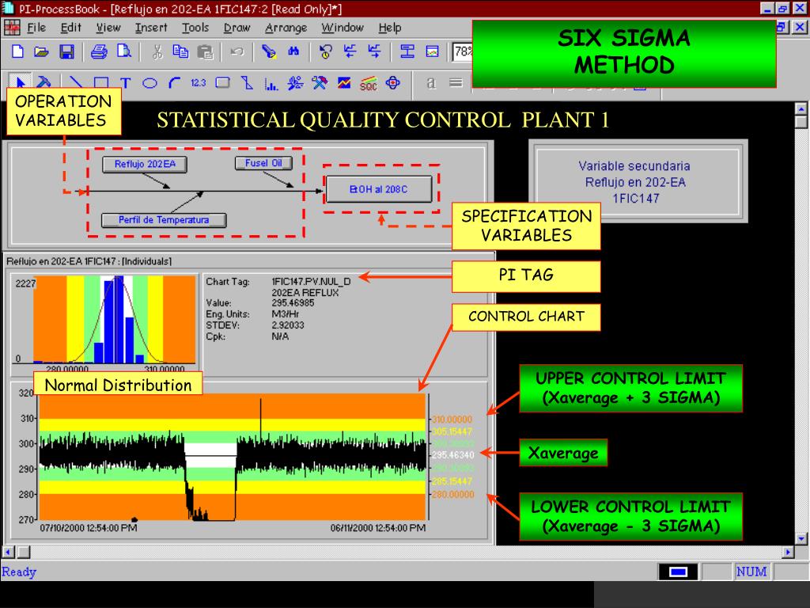Click the vertical scrollbar down arrow
The height and width of the screenshot is (608, 810).
[x=801, y=538]
